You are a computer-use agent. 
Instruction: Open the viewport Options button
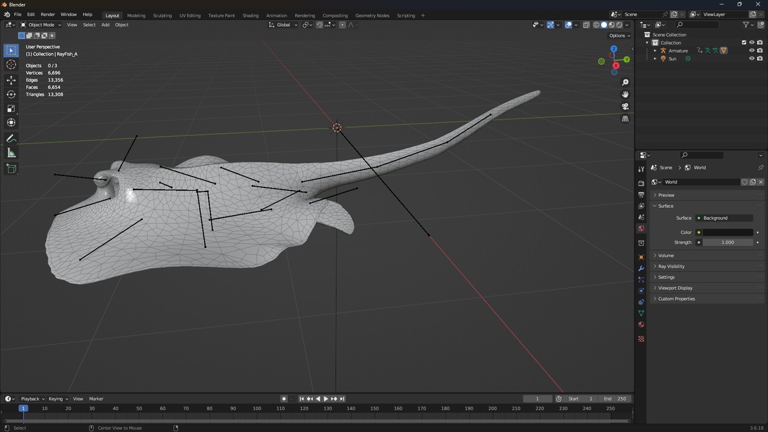[620, 36]
